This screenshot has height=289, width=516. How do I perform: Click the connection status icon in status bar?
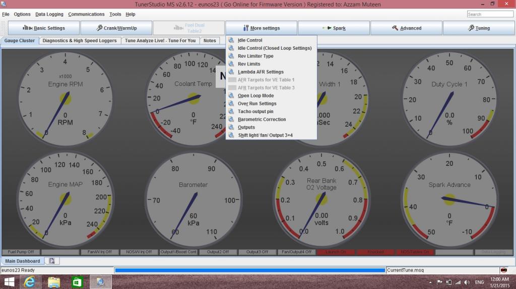click(x=503, y=270)
